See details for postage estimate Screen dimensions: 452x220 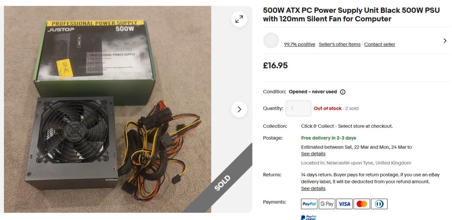313,154
